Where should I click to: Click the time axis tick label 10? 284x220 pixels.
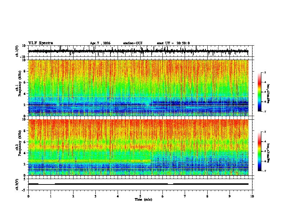[252, 196]
